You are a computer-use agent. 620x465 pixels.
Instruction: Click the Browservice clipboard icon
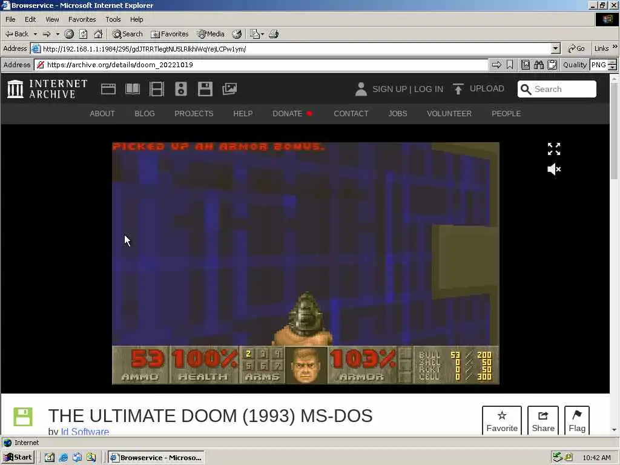tap(552, 65)
